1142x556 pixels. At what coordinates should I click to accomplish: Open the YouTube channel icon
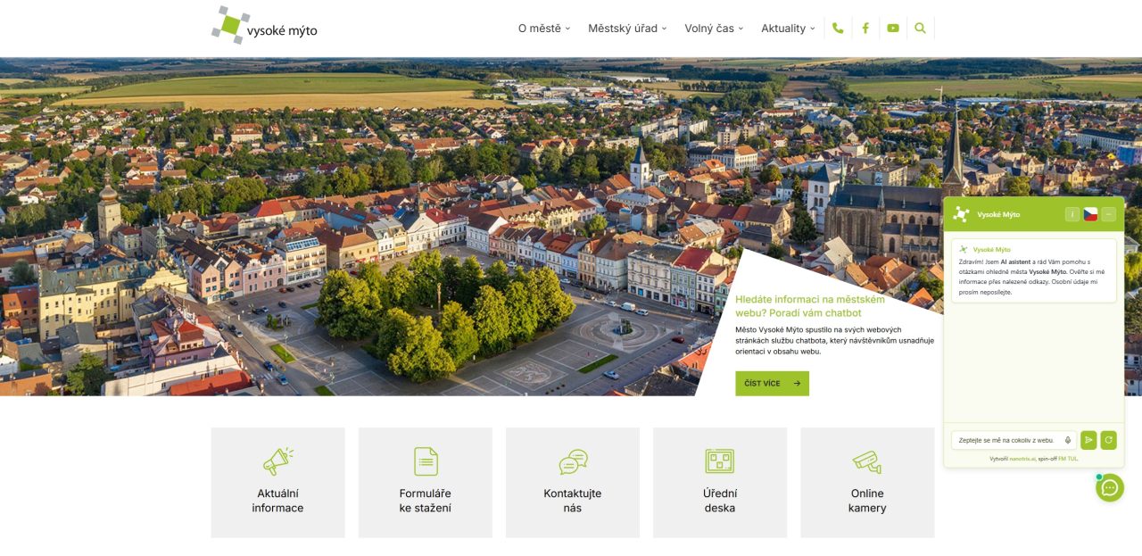click(x=893, y=28)
